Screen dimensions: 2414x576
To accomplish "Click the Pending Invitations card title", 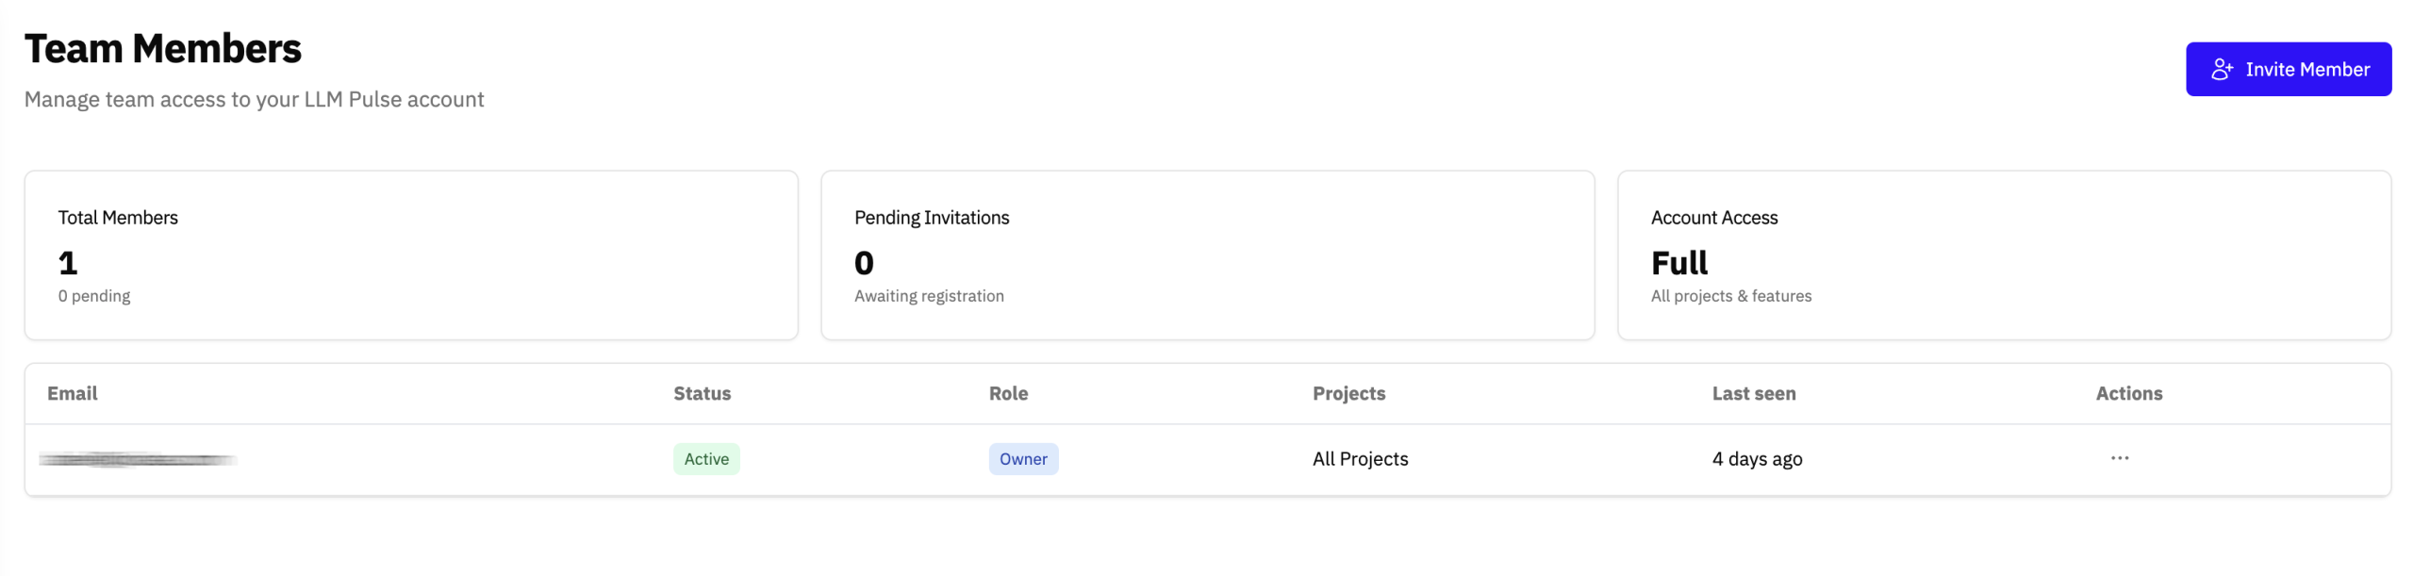I will pyautogui.click(x=931, y=218).
